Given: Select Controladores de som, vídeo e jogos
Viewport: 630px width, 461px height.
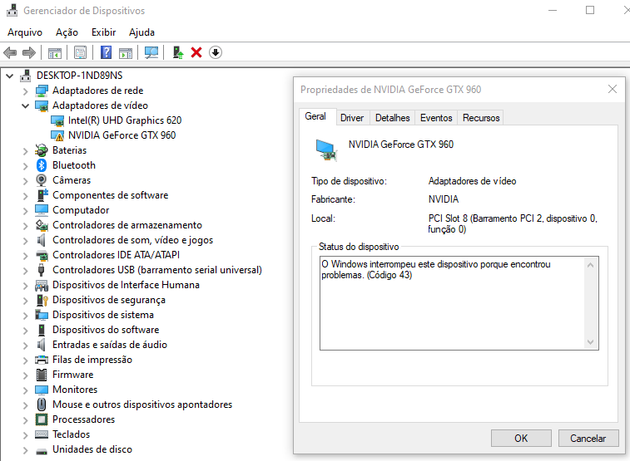Looking at the screenshot, I should tap(132, 240).
